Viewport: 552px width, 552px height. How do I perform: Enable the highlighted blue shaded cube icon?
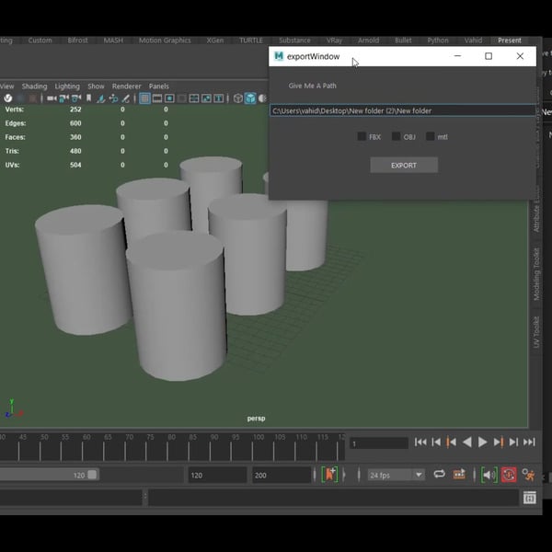[250, 98]
